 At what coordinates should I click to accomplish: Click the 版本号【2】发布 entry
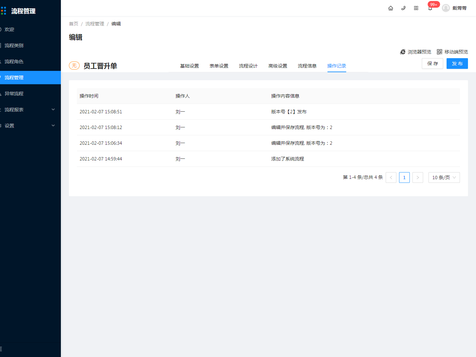click(x=289, y=112)
